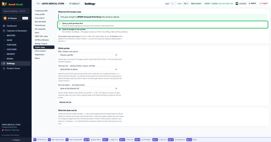Collapse the sidebar with Collapse button
This screenshot has height=142, width=271.
point(16,140)
